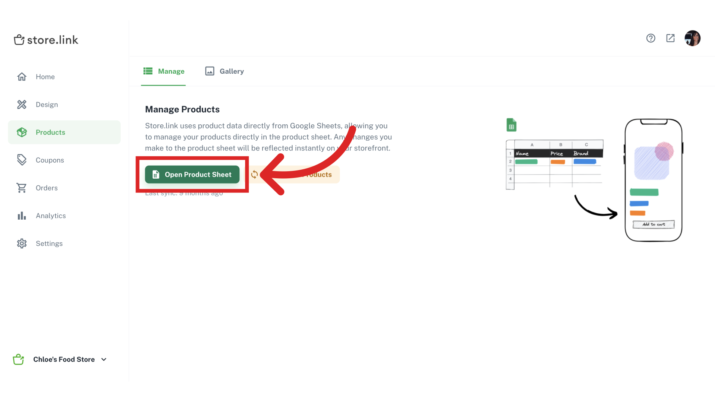Click the sync refresh products button

tap(295, 174)
